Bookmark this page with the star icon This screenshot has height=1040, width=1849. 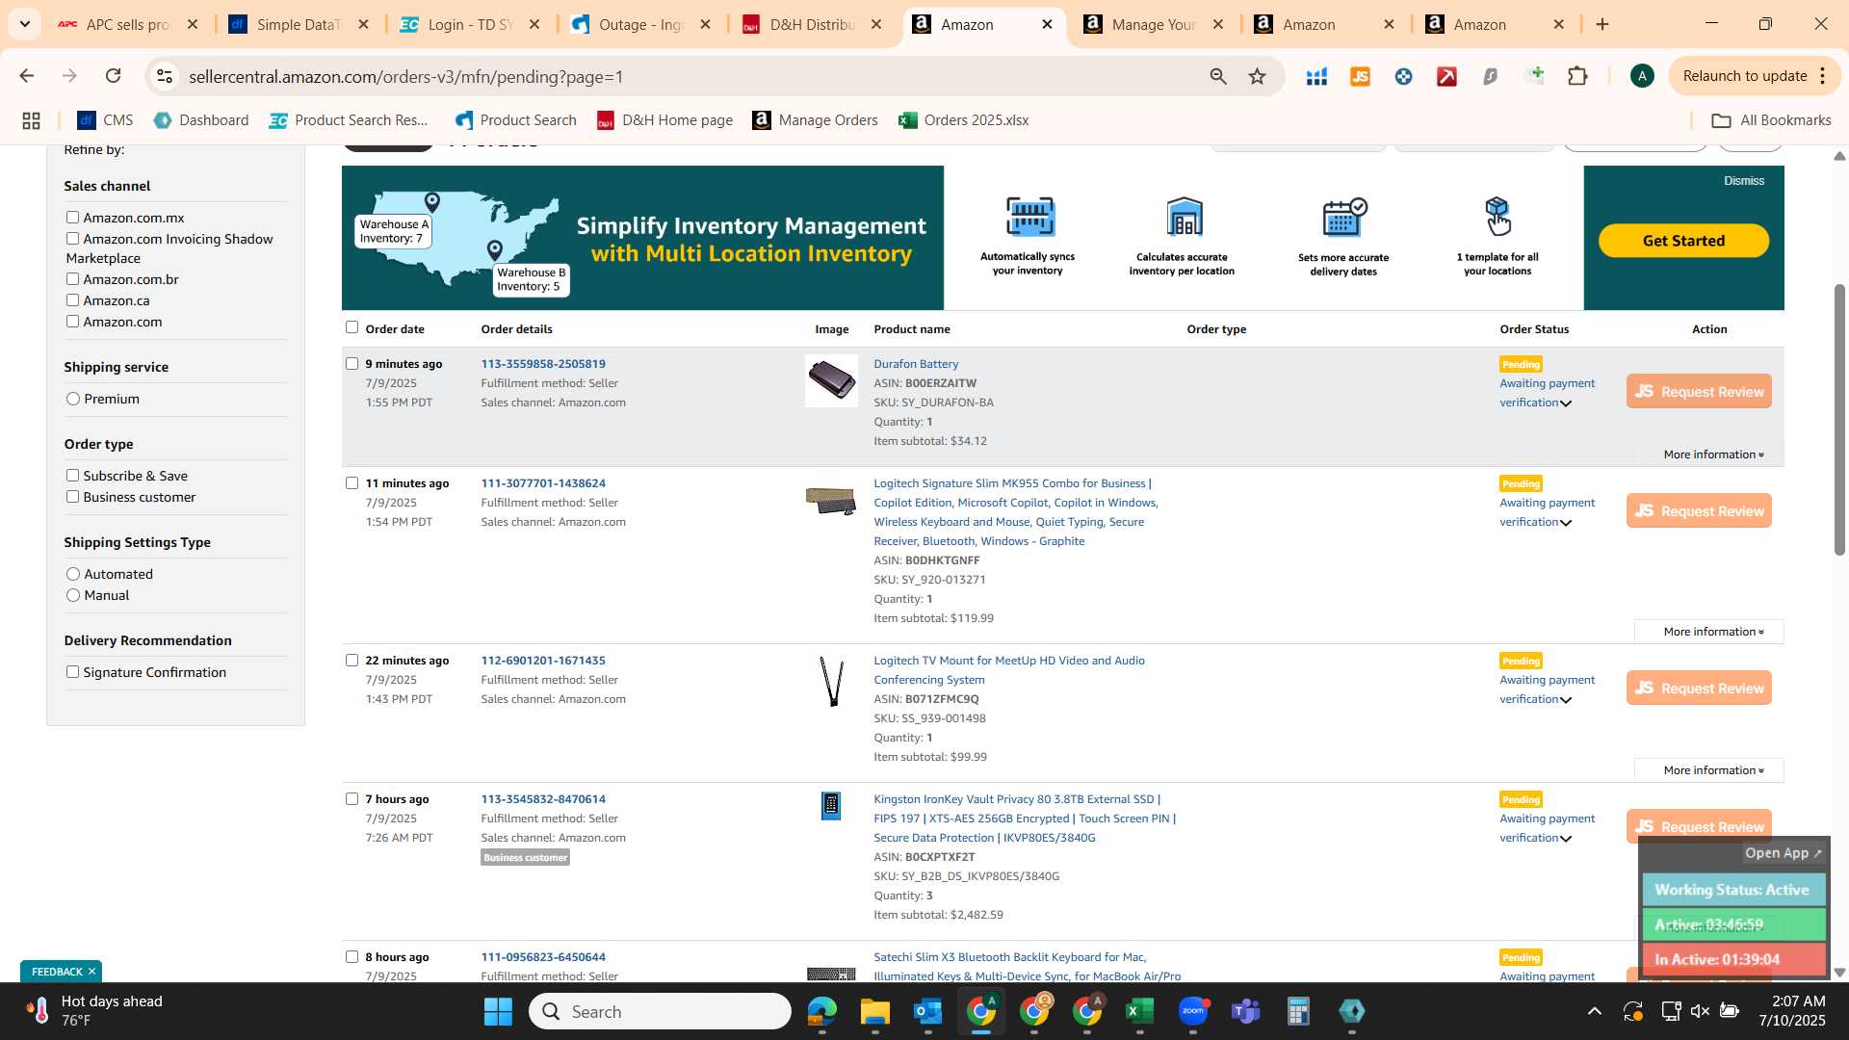pyautogui.click(x=1257, y=76)
